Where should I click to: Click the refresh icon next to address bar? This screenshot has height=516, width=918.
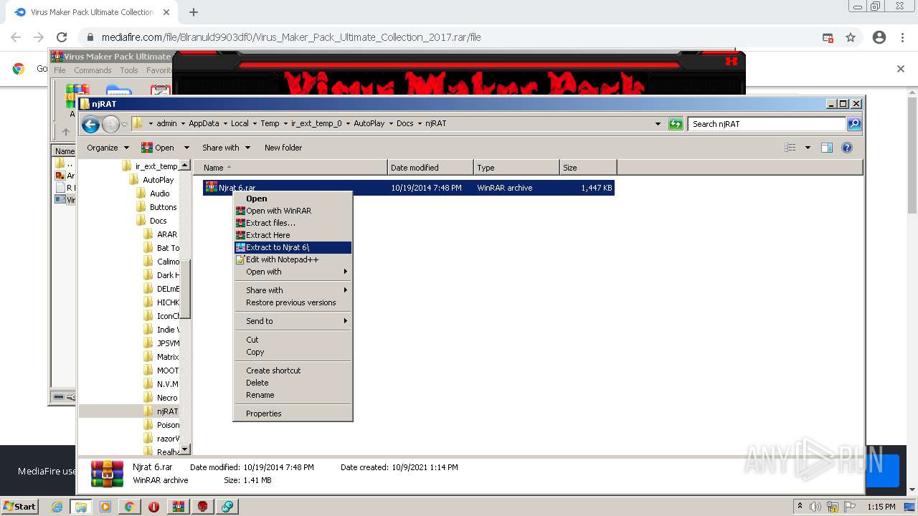[676, 124]
